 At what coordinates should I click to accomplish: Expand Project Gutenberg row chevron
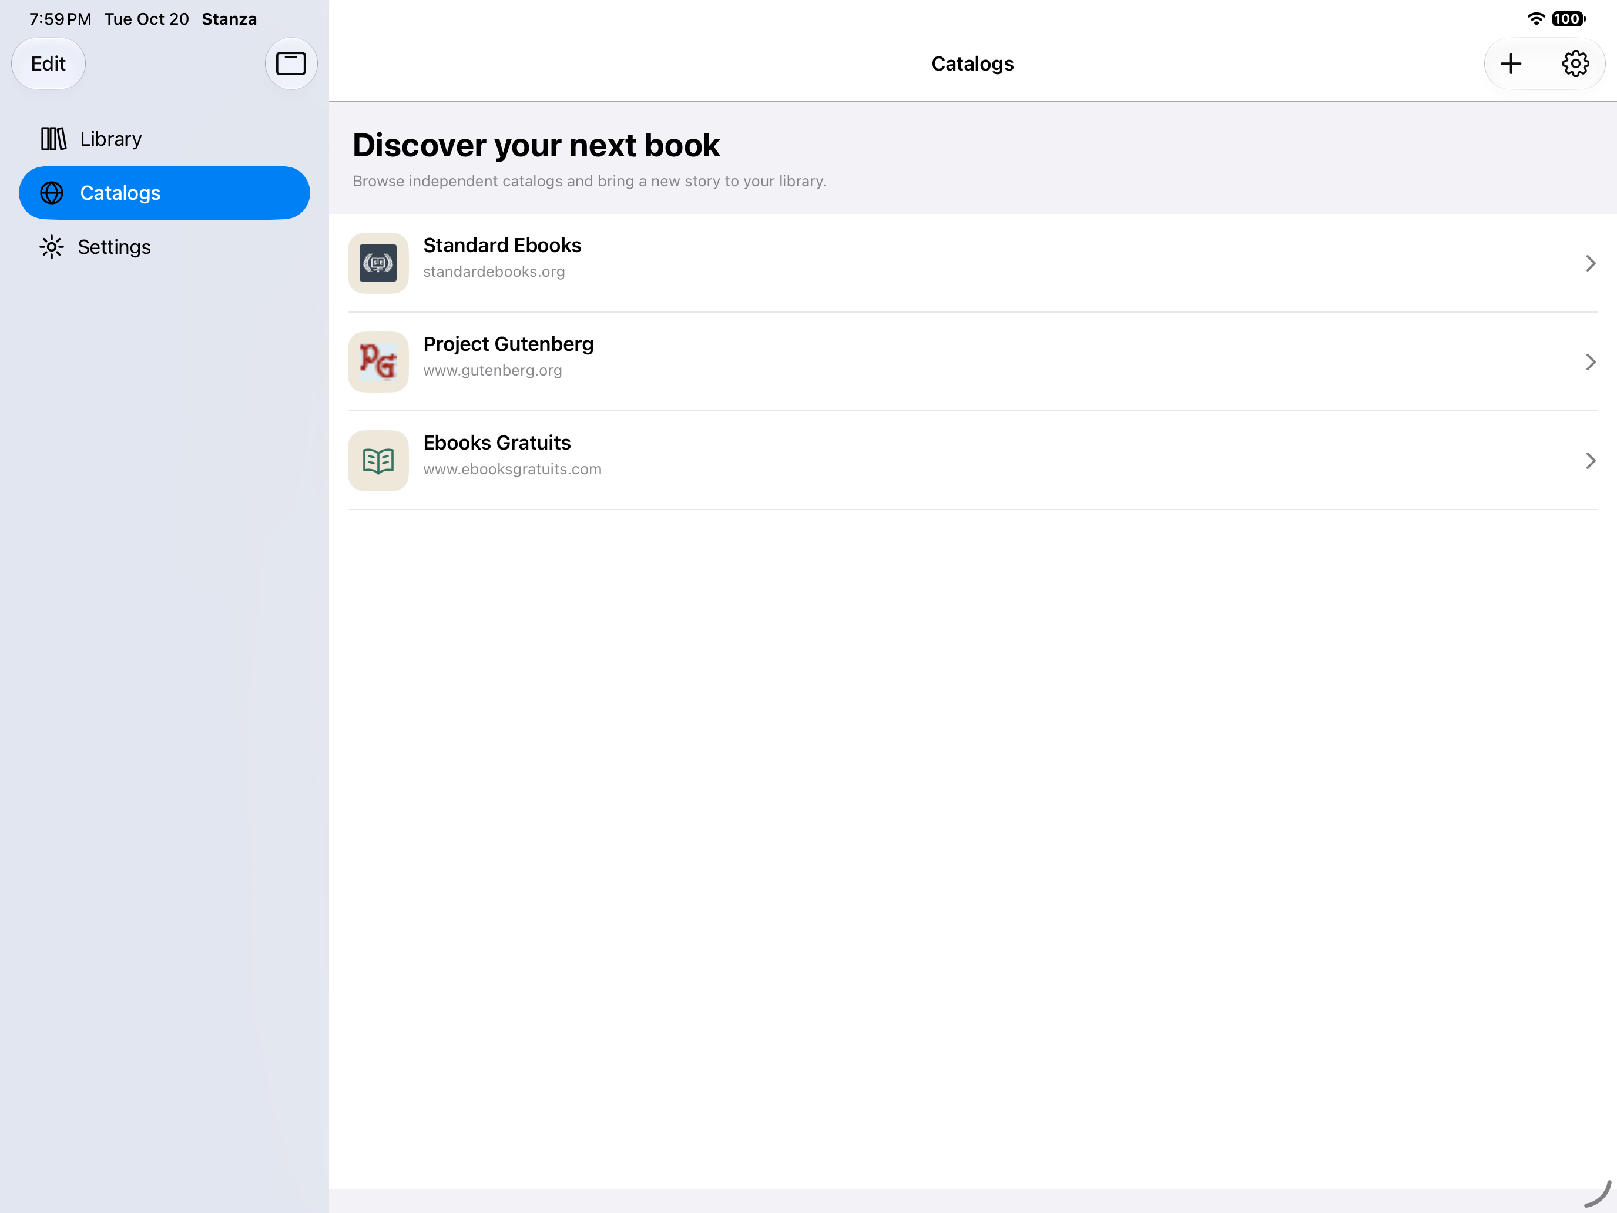point(1590,362)
